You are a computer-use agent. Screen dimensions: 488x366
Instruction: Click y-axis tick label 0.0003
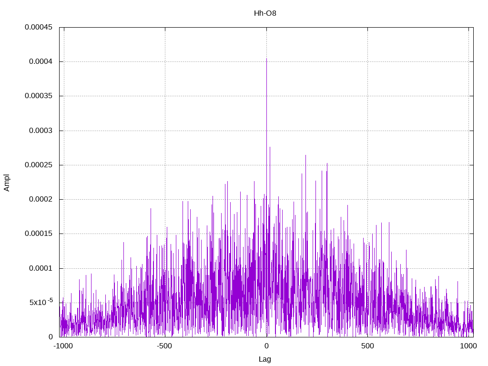41,131
